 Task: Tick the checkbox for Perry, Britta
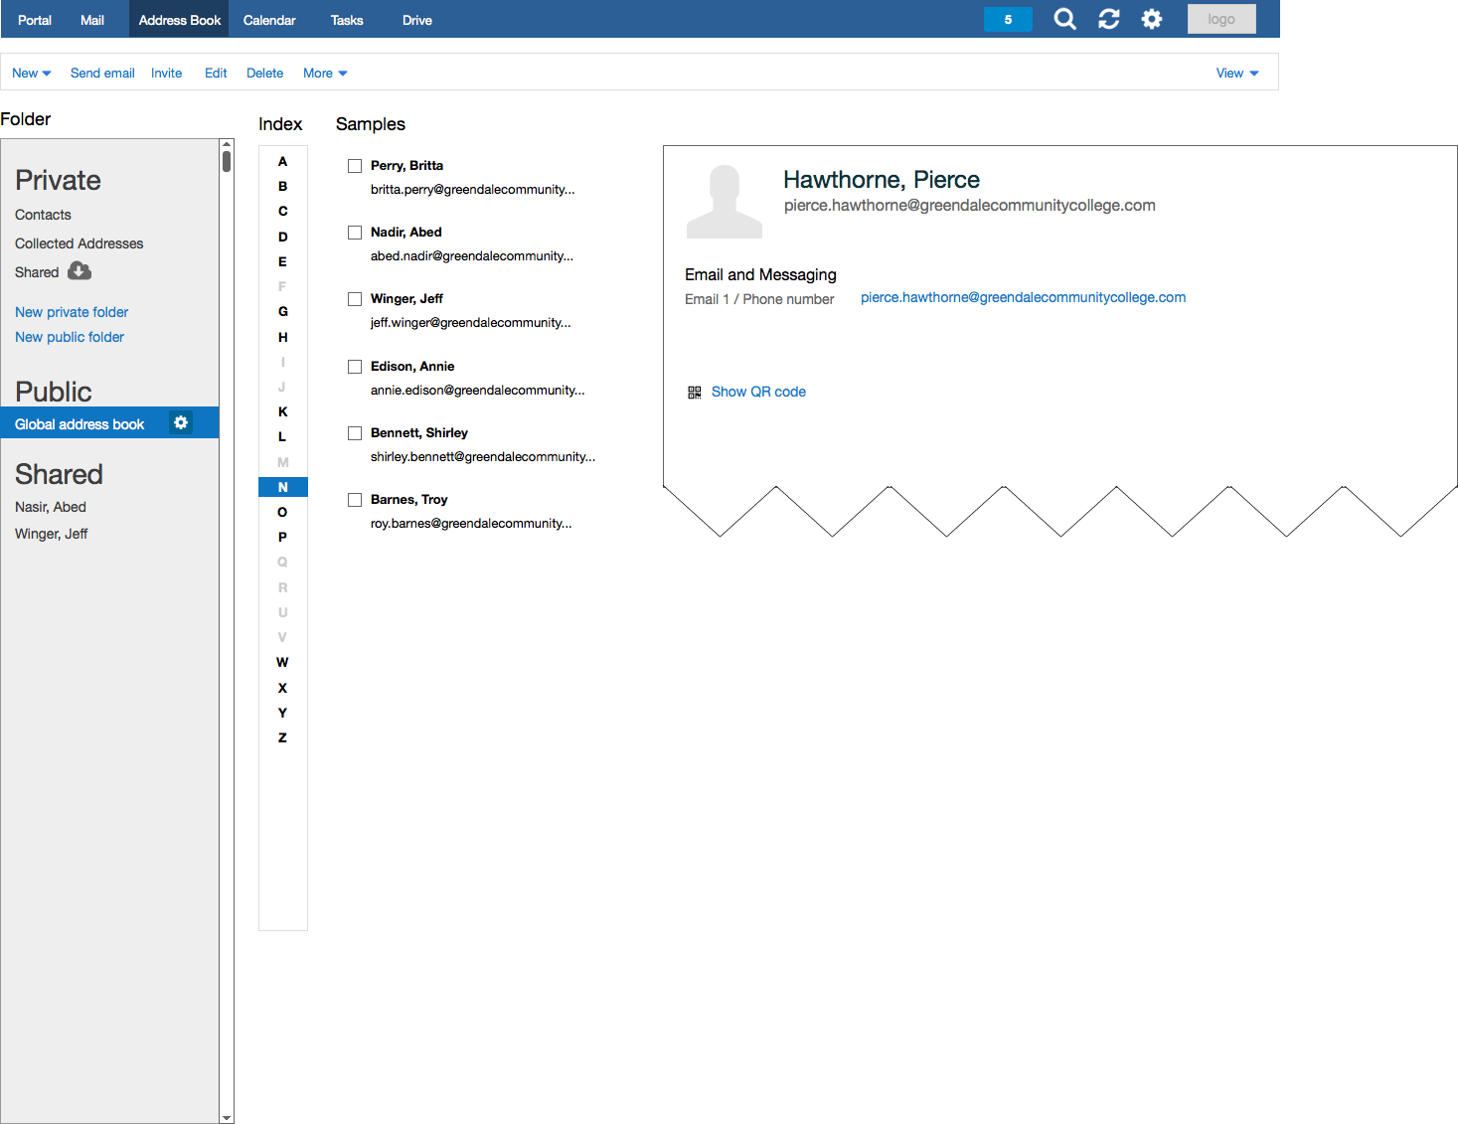(x=355, y=166)
